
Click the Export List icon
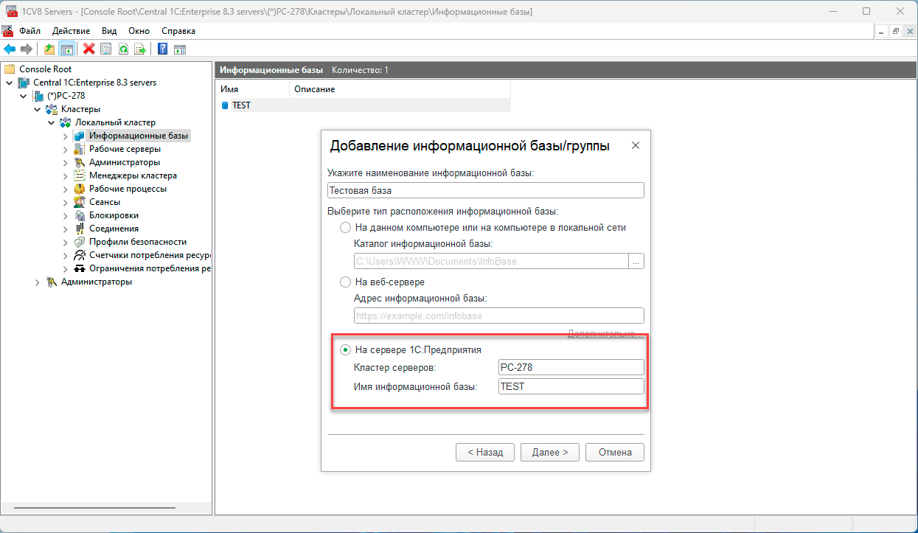140,49
